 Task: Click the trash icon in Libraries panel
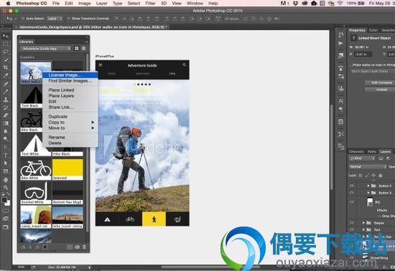[x=85, y=247]
